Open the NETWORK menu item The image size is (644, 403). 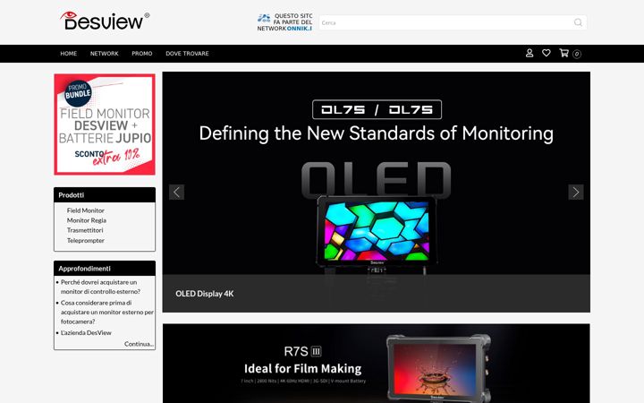click(105, 54)
